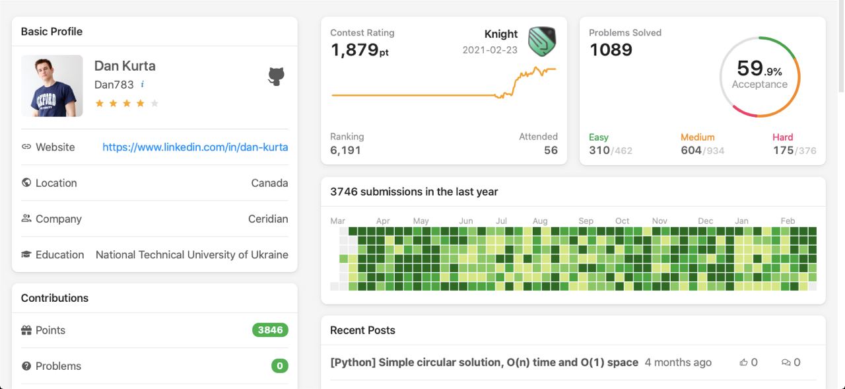Open the Python Simple circular solution post

[x=484, y=363]
